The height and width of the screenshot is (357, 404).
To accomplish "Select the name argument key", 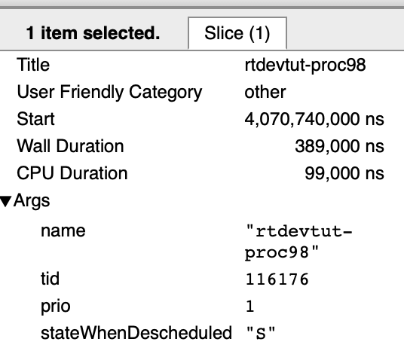I will point(63,231).
